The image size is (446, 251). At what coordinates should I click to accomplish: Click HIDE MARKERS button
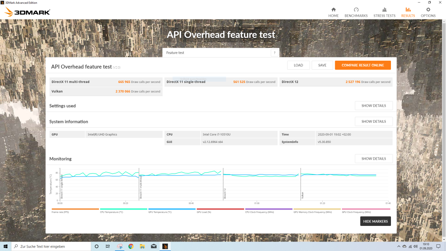click(x=375, y=221)
